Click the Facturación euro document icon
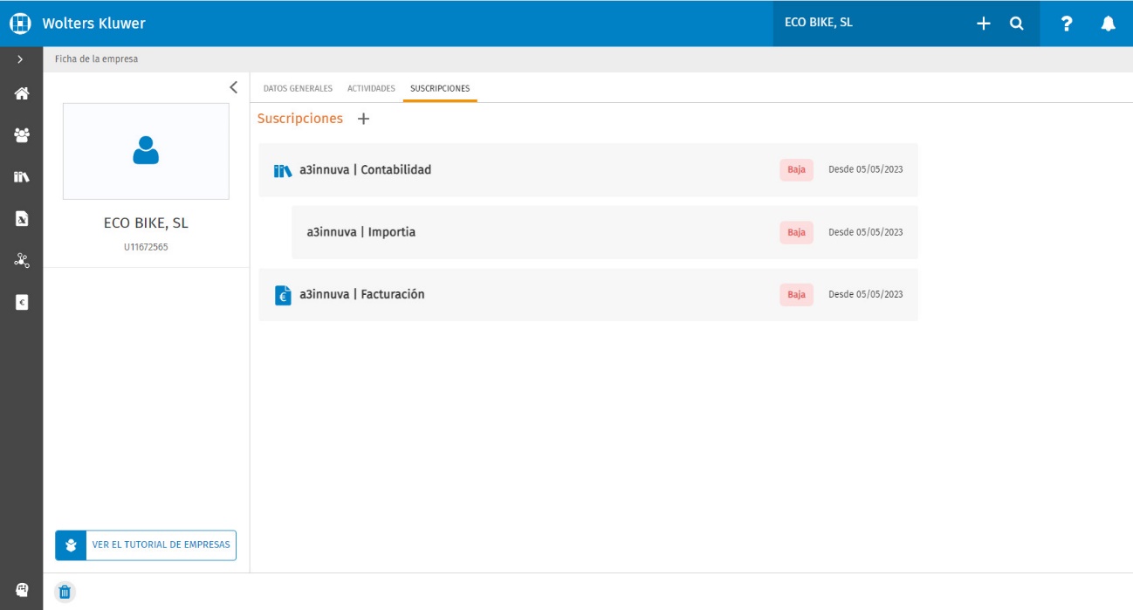 tap(283, 295)
